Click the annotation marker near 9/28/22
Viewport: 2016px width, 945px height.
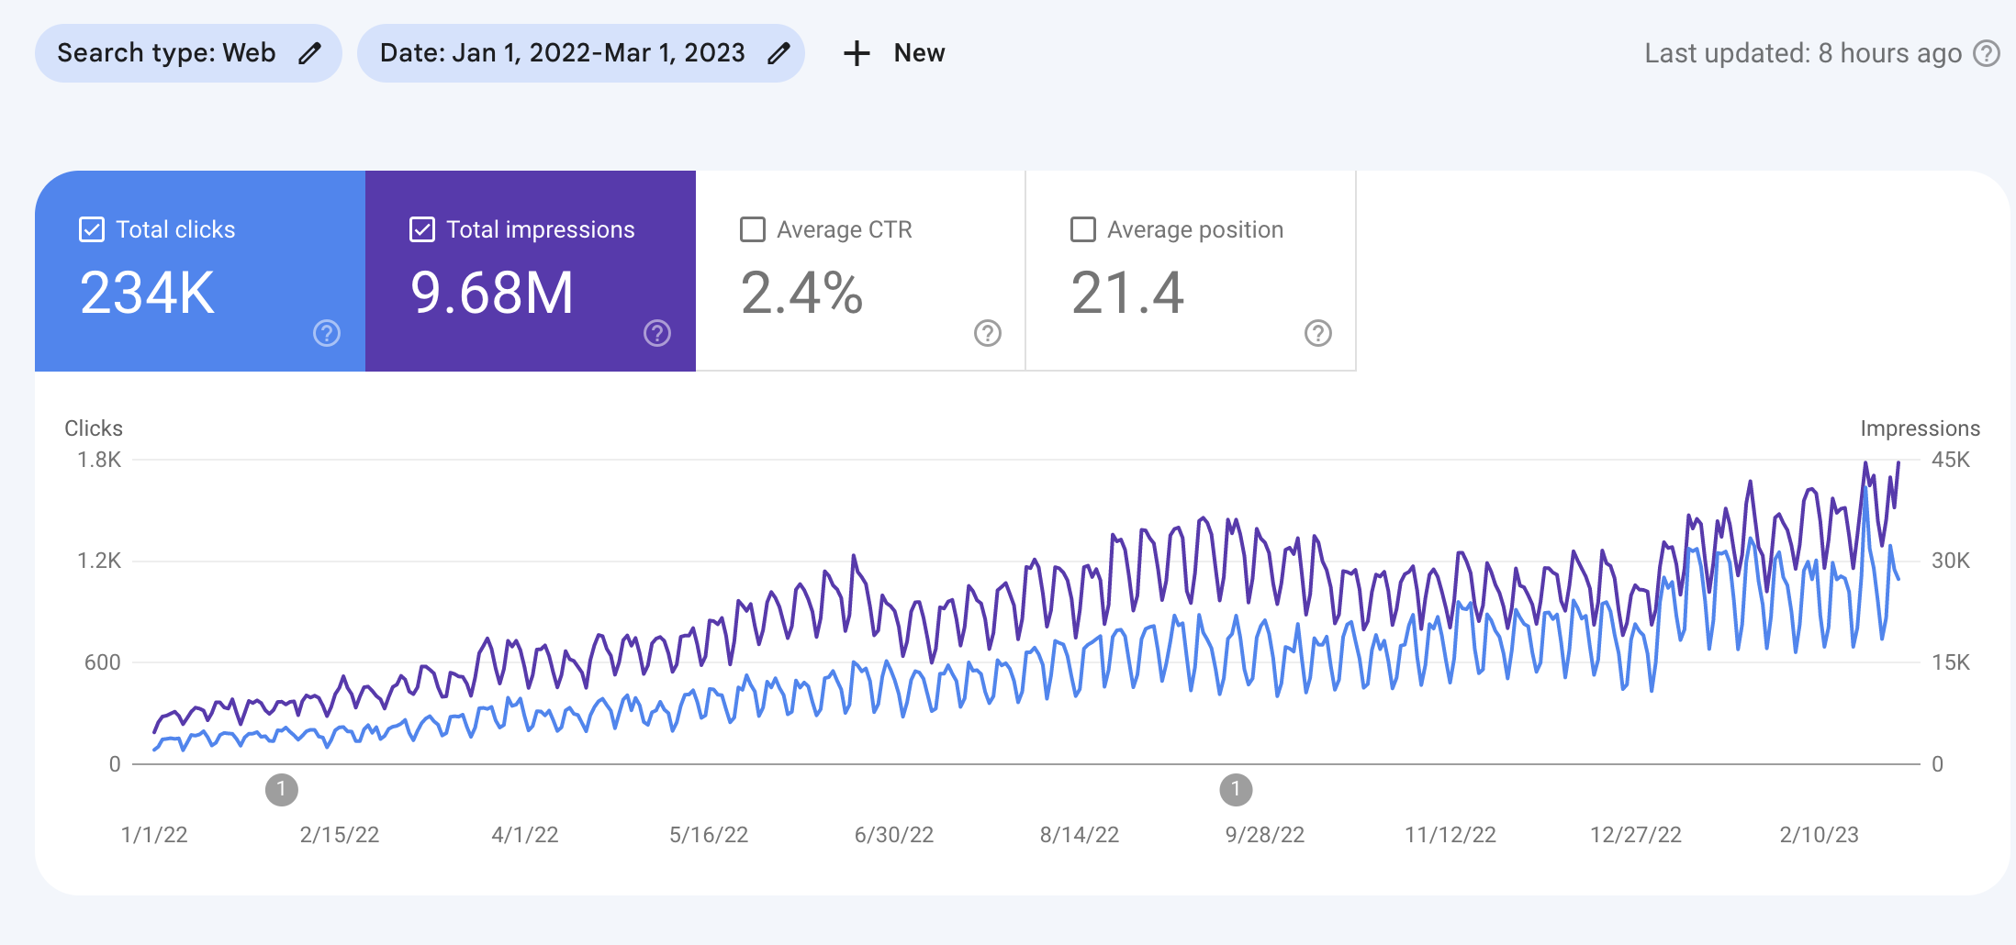tap(1236, 789)
